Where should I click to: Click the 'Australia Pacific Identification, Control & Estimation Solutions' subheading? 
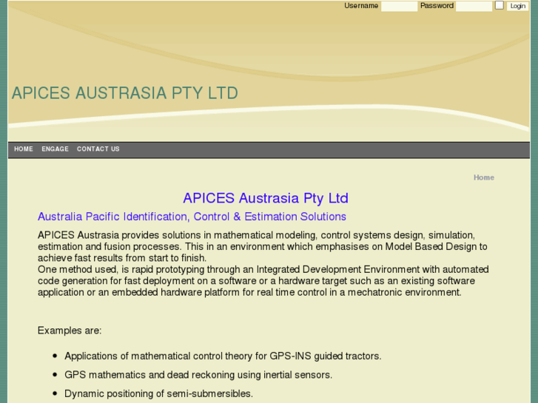pyautogui.click(x=192, y=217)
